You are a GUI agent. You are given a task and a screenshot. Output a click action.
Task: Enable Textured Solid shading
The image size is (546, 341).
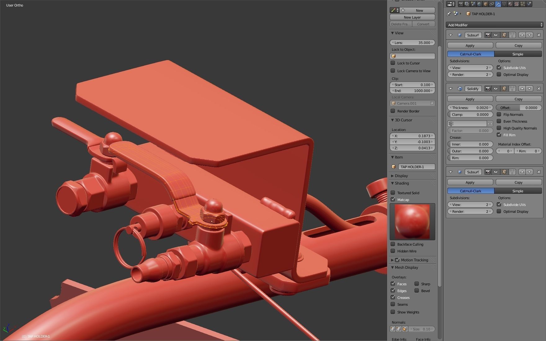pos(393,193)
